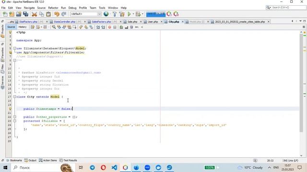Click the Open Project toolbar icon
This screenshot has width=307, height=172.
(x=19, y=14)
